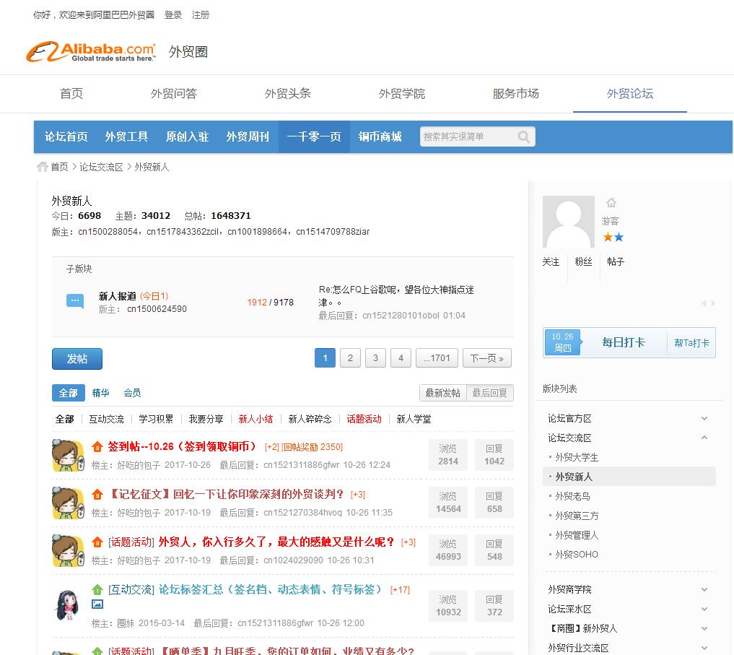
Task: Open 外贸大学生 in the board list
Action: pos(577,457)
